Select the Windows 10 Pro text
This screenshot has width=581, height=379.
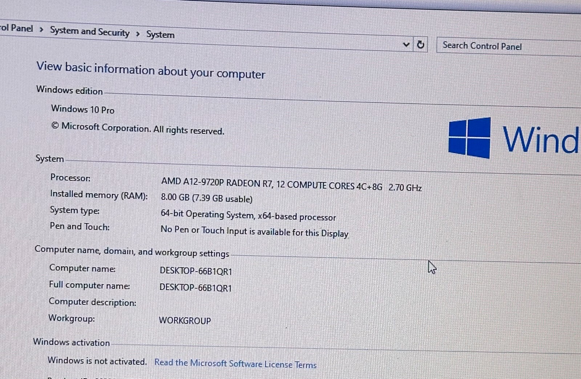click(x=82, y=109)
